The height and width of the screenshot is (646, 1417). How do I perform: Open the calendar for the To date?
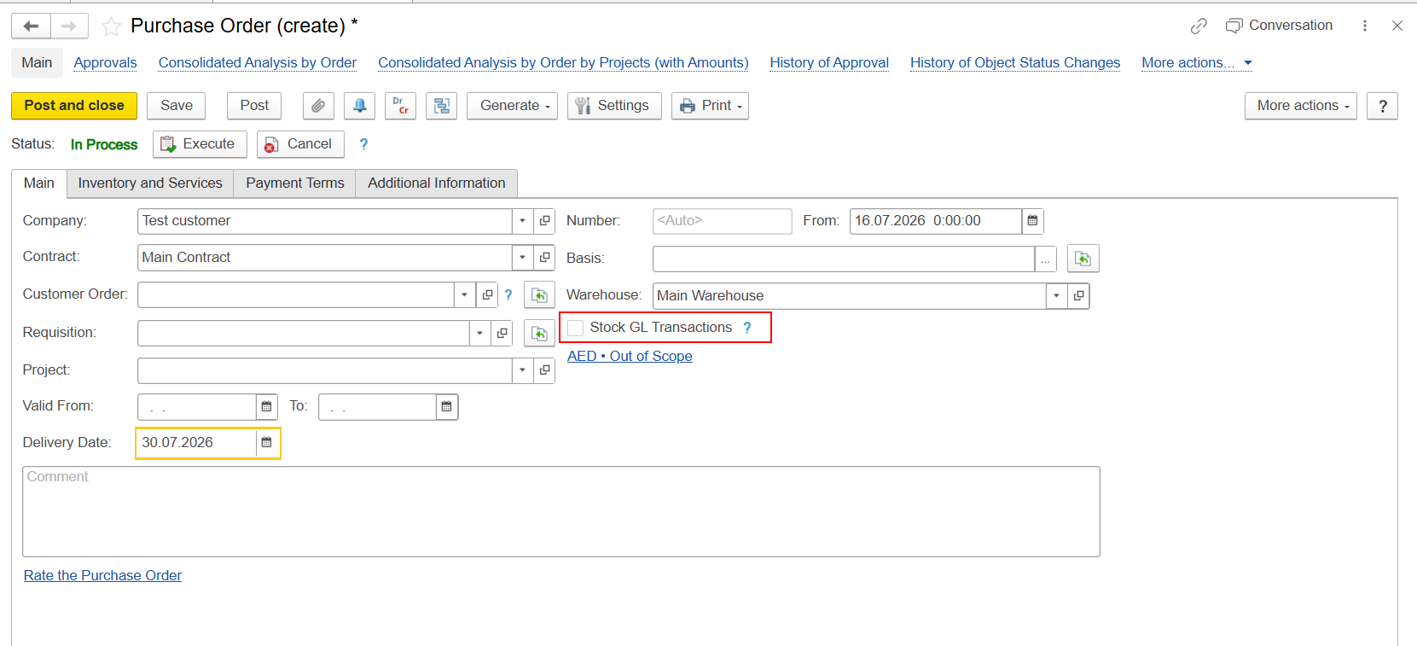tap(446, 407)
